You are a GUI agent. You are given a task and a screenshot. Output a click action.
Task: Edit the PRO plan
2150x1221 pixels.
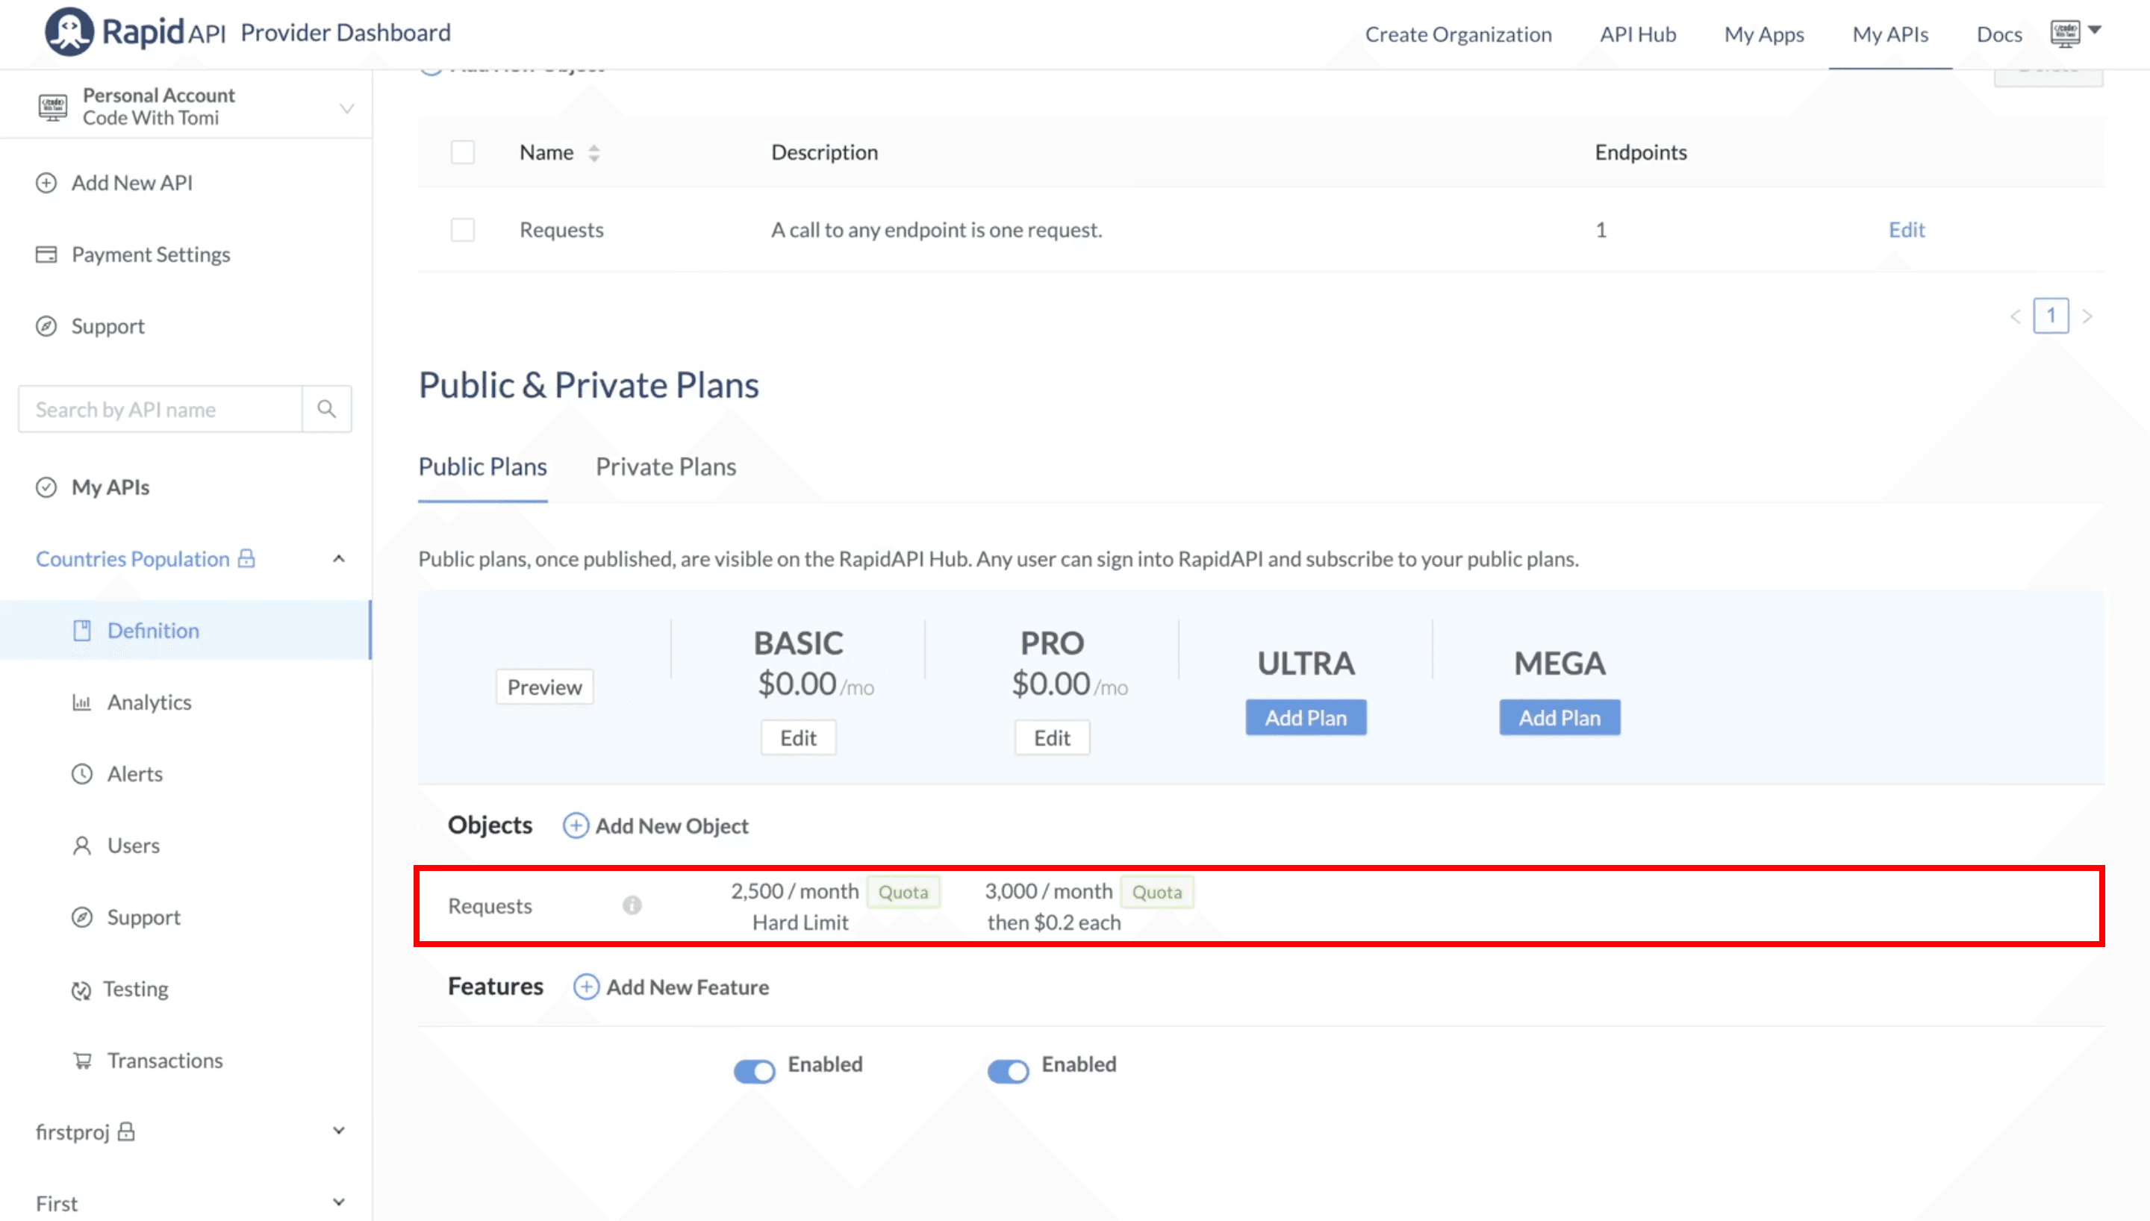click(x=1052, y=738)
